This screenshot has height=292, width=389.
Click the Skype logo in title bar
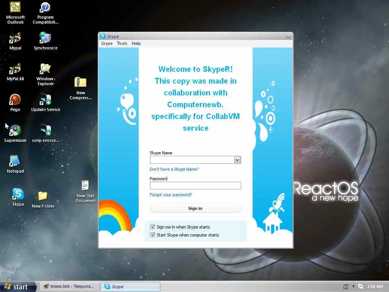103,36
